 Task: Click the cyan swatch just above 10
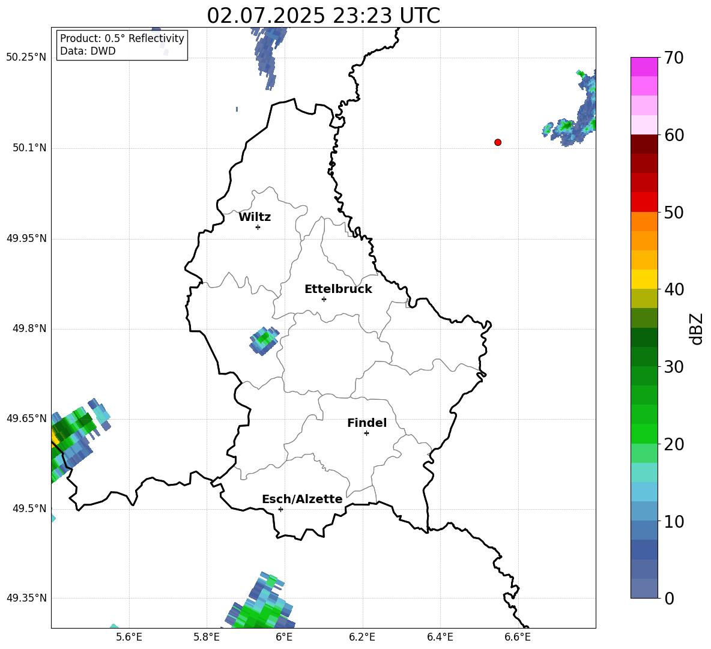[x=644, y=511]
